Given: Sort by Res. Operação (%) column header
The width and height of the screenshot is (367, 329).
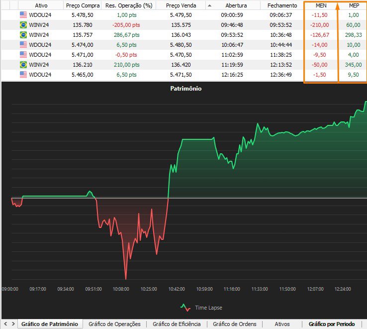Looking at the screenshot, I should (x=129, y=5).
